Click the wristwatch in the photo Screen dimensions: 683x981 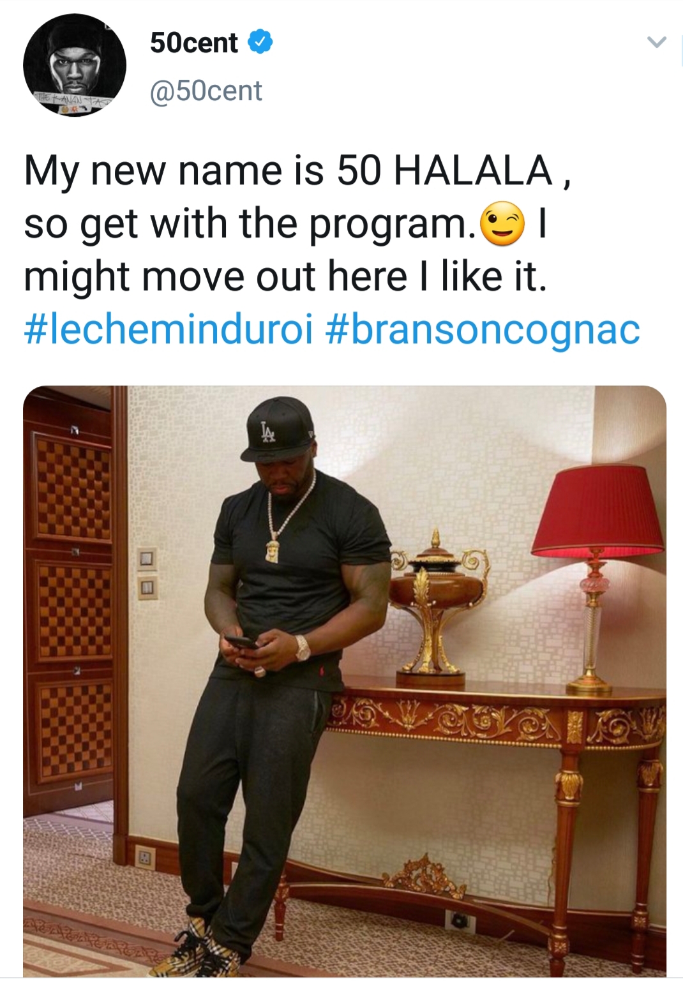pos(302,647)
